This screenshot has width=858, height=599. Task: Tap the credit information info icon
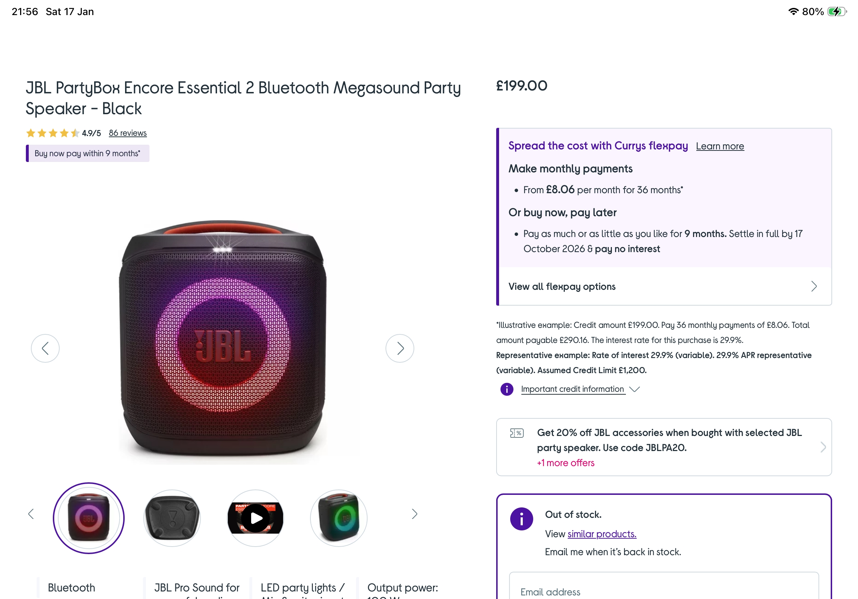click(x=507, y=389)
